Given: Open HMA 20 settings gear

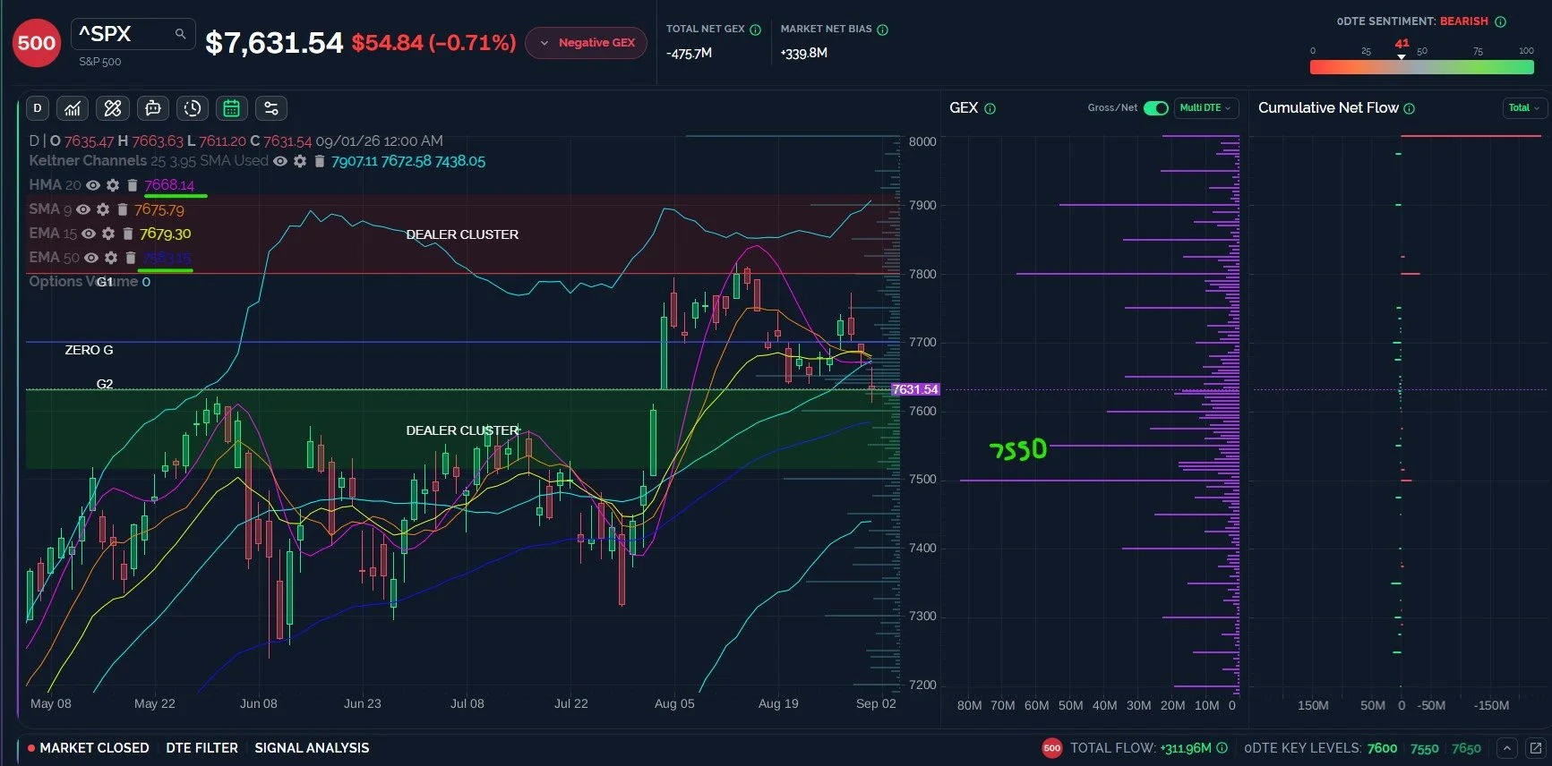Looking at the screenshot, I should tap(112, 185).
